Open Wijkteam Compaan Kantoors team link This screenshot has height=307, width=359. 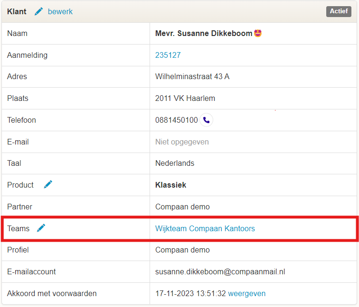[x=205, y=228]
